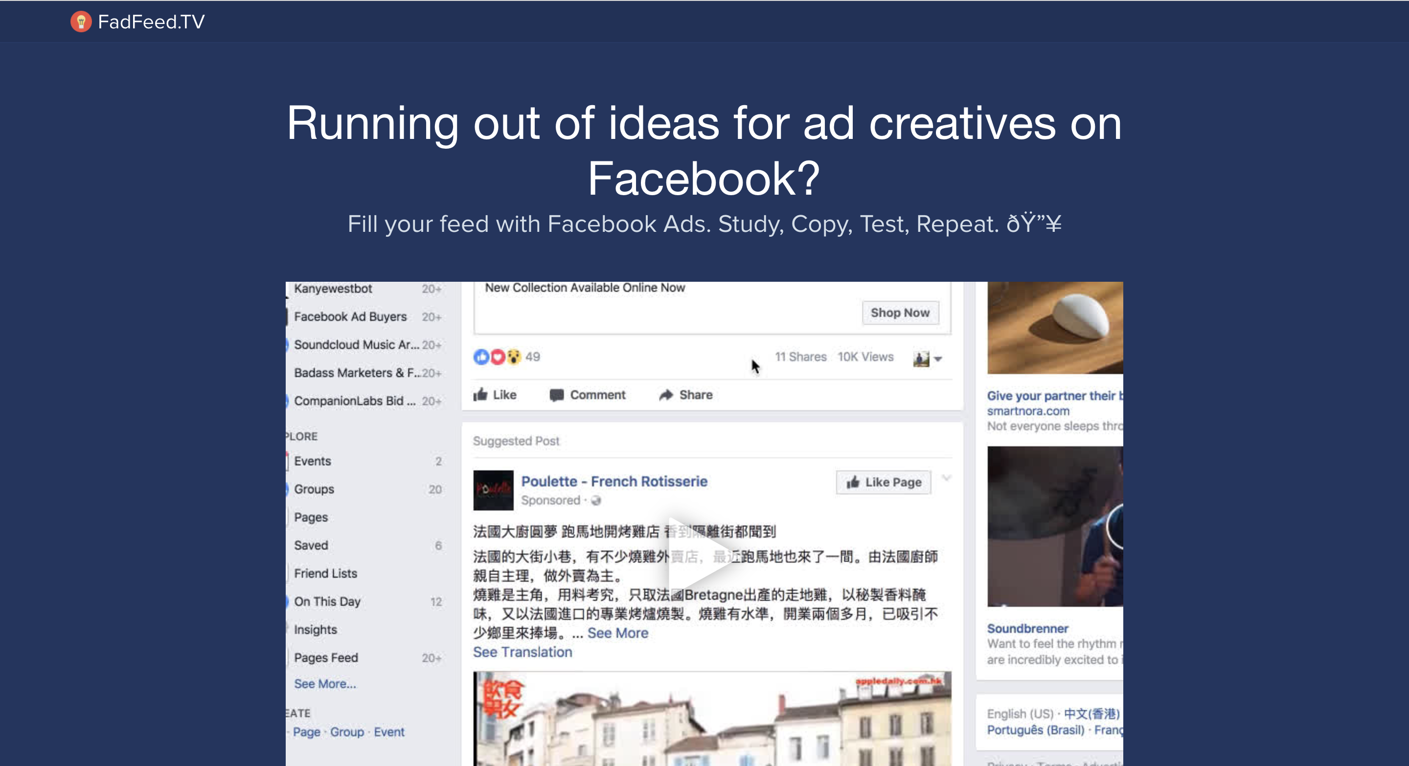Image resolution: width=1409 pixels, height=766 pixels.
Task: Open Events in the Explore sidebar
Action: (x=312, y=461)
